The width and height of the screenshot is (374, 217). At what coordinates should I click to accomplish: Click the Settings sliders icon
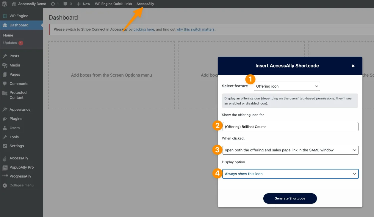[x=5, y=146]
